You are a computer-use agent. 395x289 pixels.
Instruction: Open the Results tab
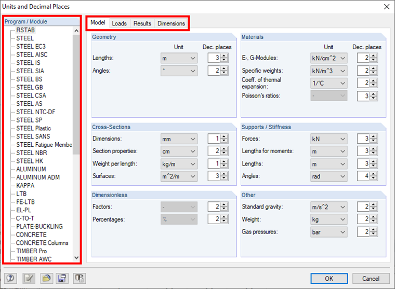[142, 23]
